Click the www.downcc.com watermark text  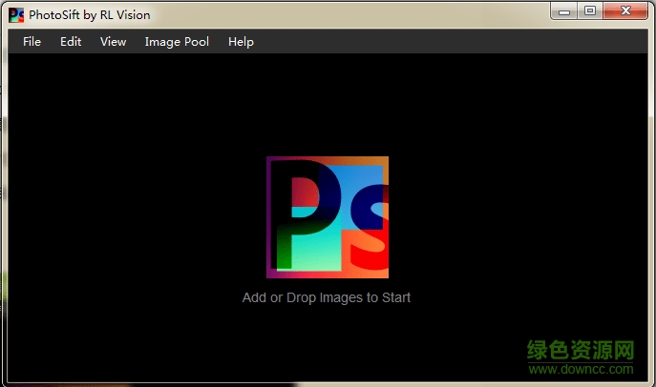click(x=581, y=369)
